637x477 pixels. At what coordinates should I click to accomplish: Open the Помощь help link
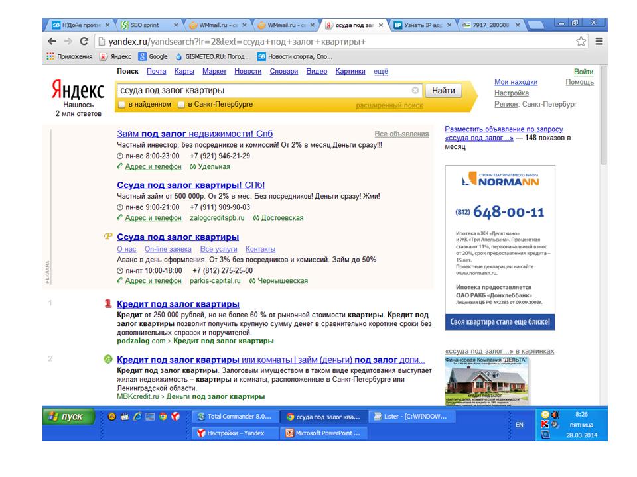(x=580, y=82)
